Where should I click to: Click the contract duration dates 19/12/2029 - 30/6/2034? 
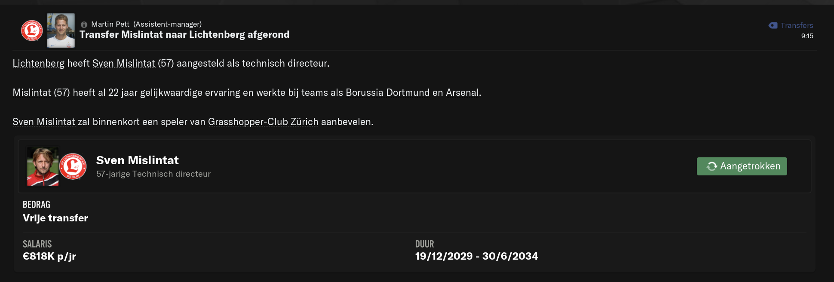click(476, 256)
